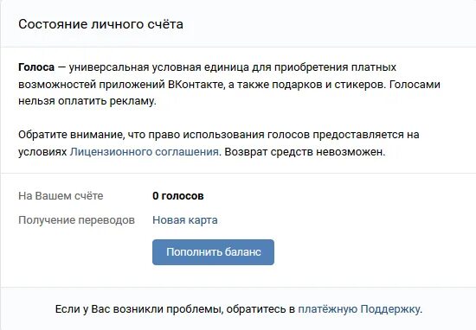Click the 0 голосов balance value

(x=178, y=196)
